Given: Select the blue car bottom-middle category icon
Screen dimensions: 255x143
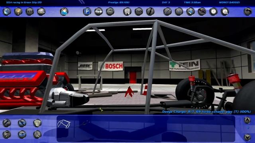Looking at the screenshot, I should coord(22,134).
